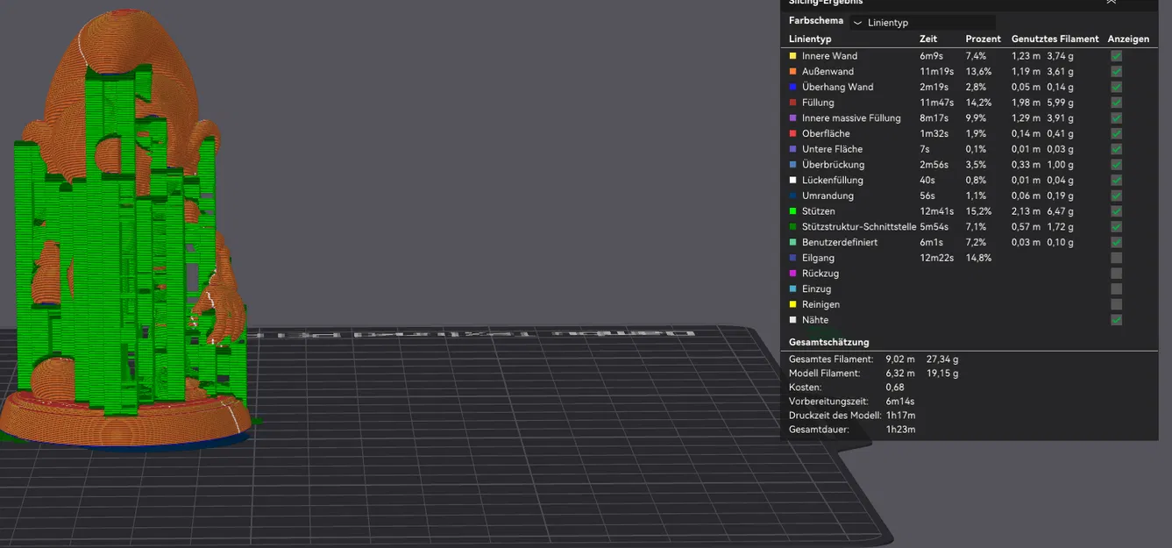Hide Umrandung via its checkbox
This screenshot has width=1172, height=548.
point(1116,196)
